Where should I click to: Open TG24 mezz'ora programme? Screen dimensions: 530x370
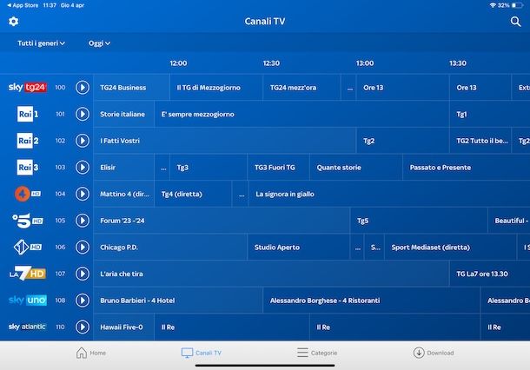tap(301, 88)
